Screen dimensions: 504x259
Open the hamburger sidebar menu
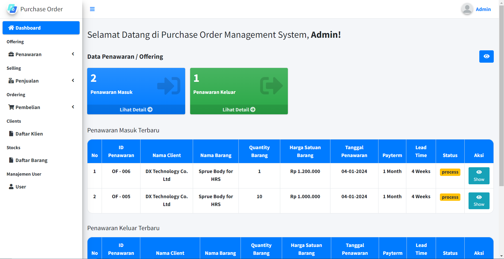tap(92, 9)
